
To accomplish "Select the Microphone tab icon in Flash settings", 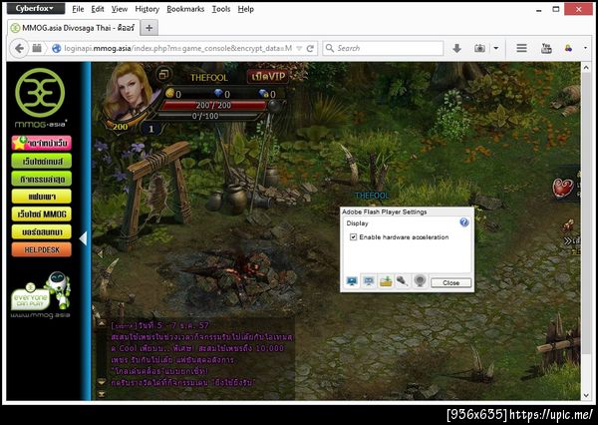I will tap(403, 281).
